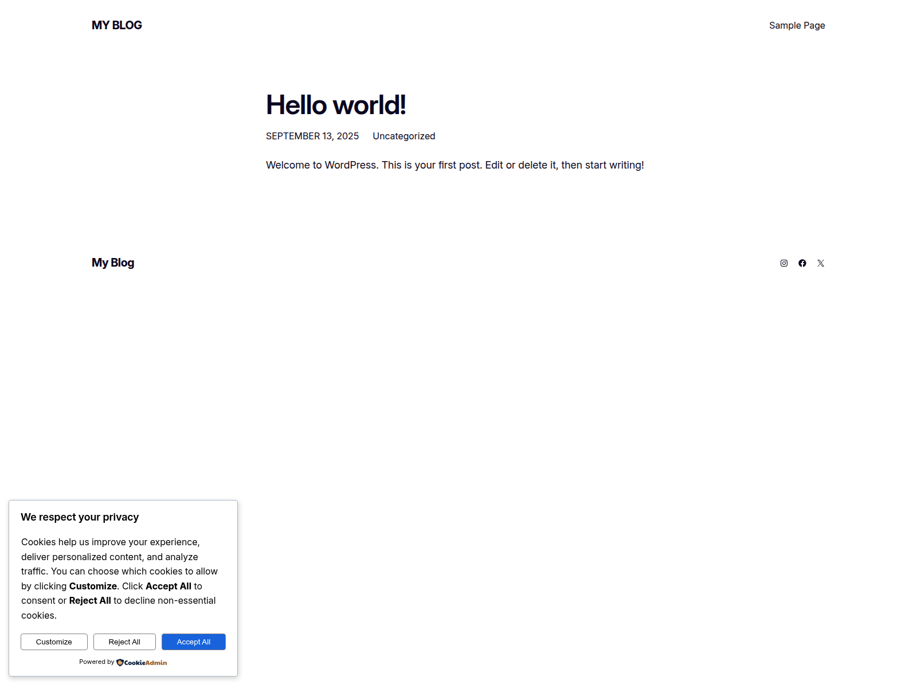The width and height of the screenshot is (917, 688).
Task: Click the 'Powered by' text in banner
Action: [x=97, y=662]
